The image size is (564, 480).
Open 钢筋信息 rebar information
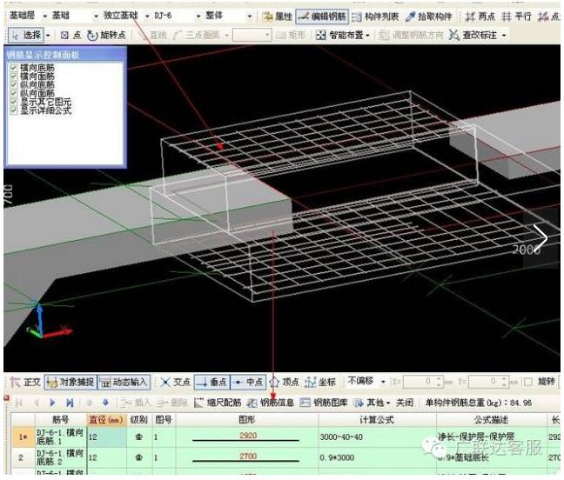click(x=271, y=403)
